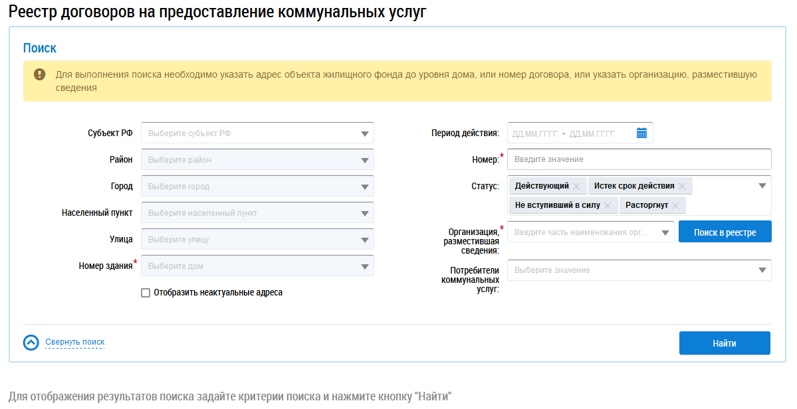
Task: Focus the 'Номер' contract number field
Action: pyautogui.click(x=639, y=159)
